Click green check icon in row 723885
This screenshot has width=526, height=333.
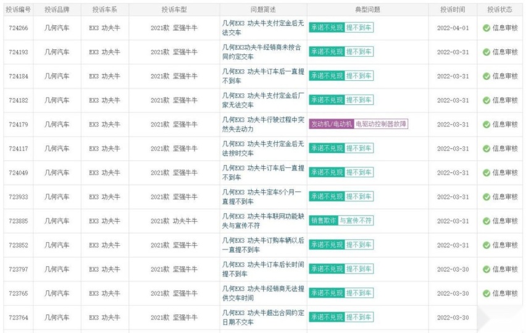coord(486,221)
